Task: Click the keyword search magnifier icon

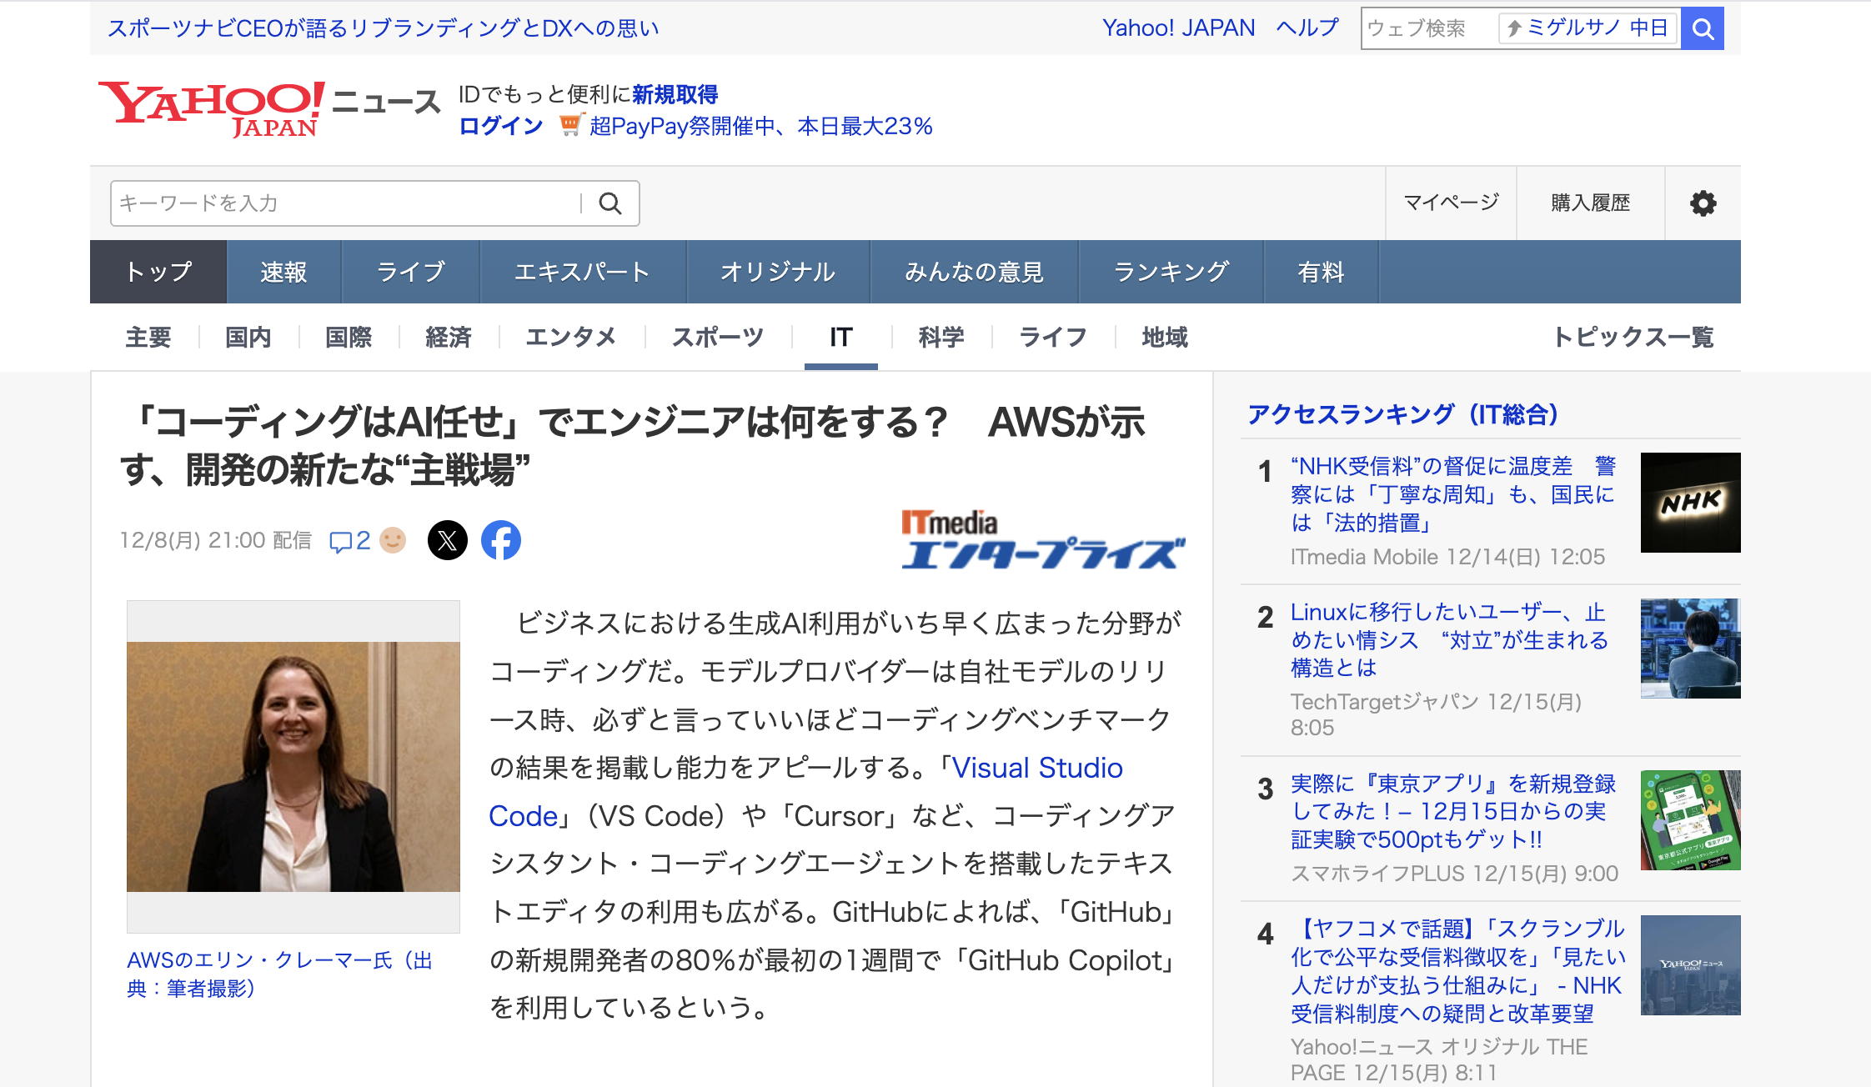Action: point(610,203)
